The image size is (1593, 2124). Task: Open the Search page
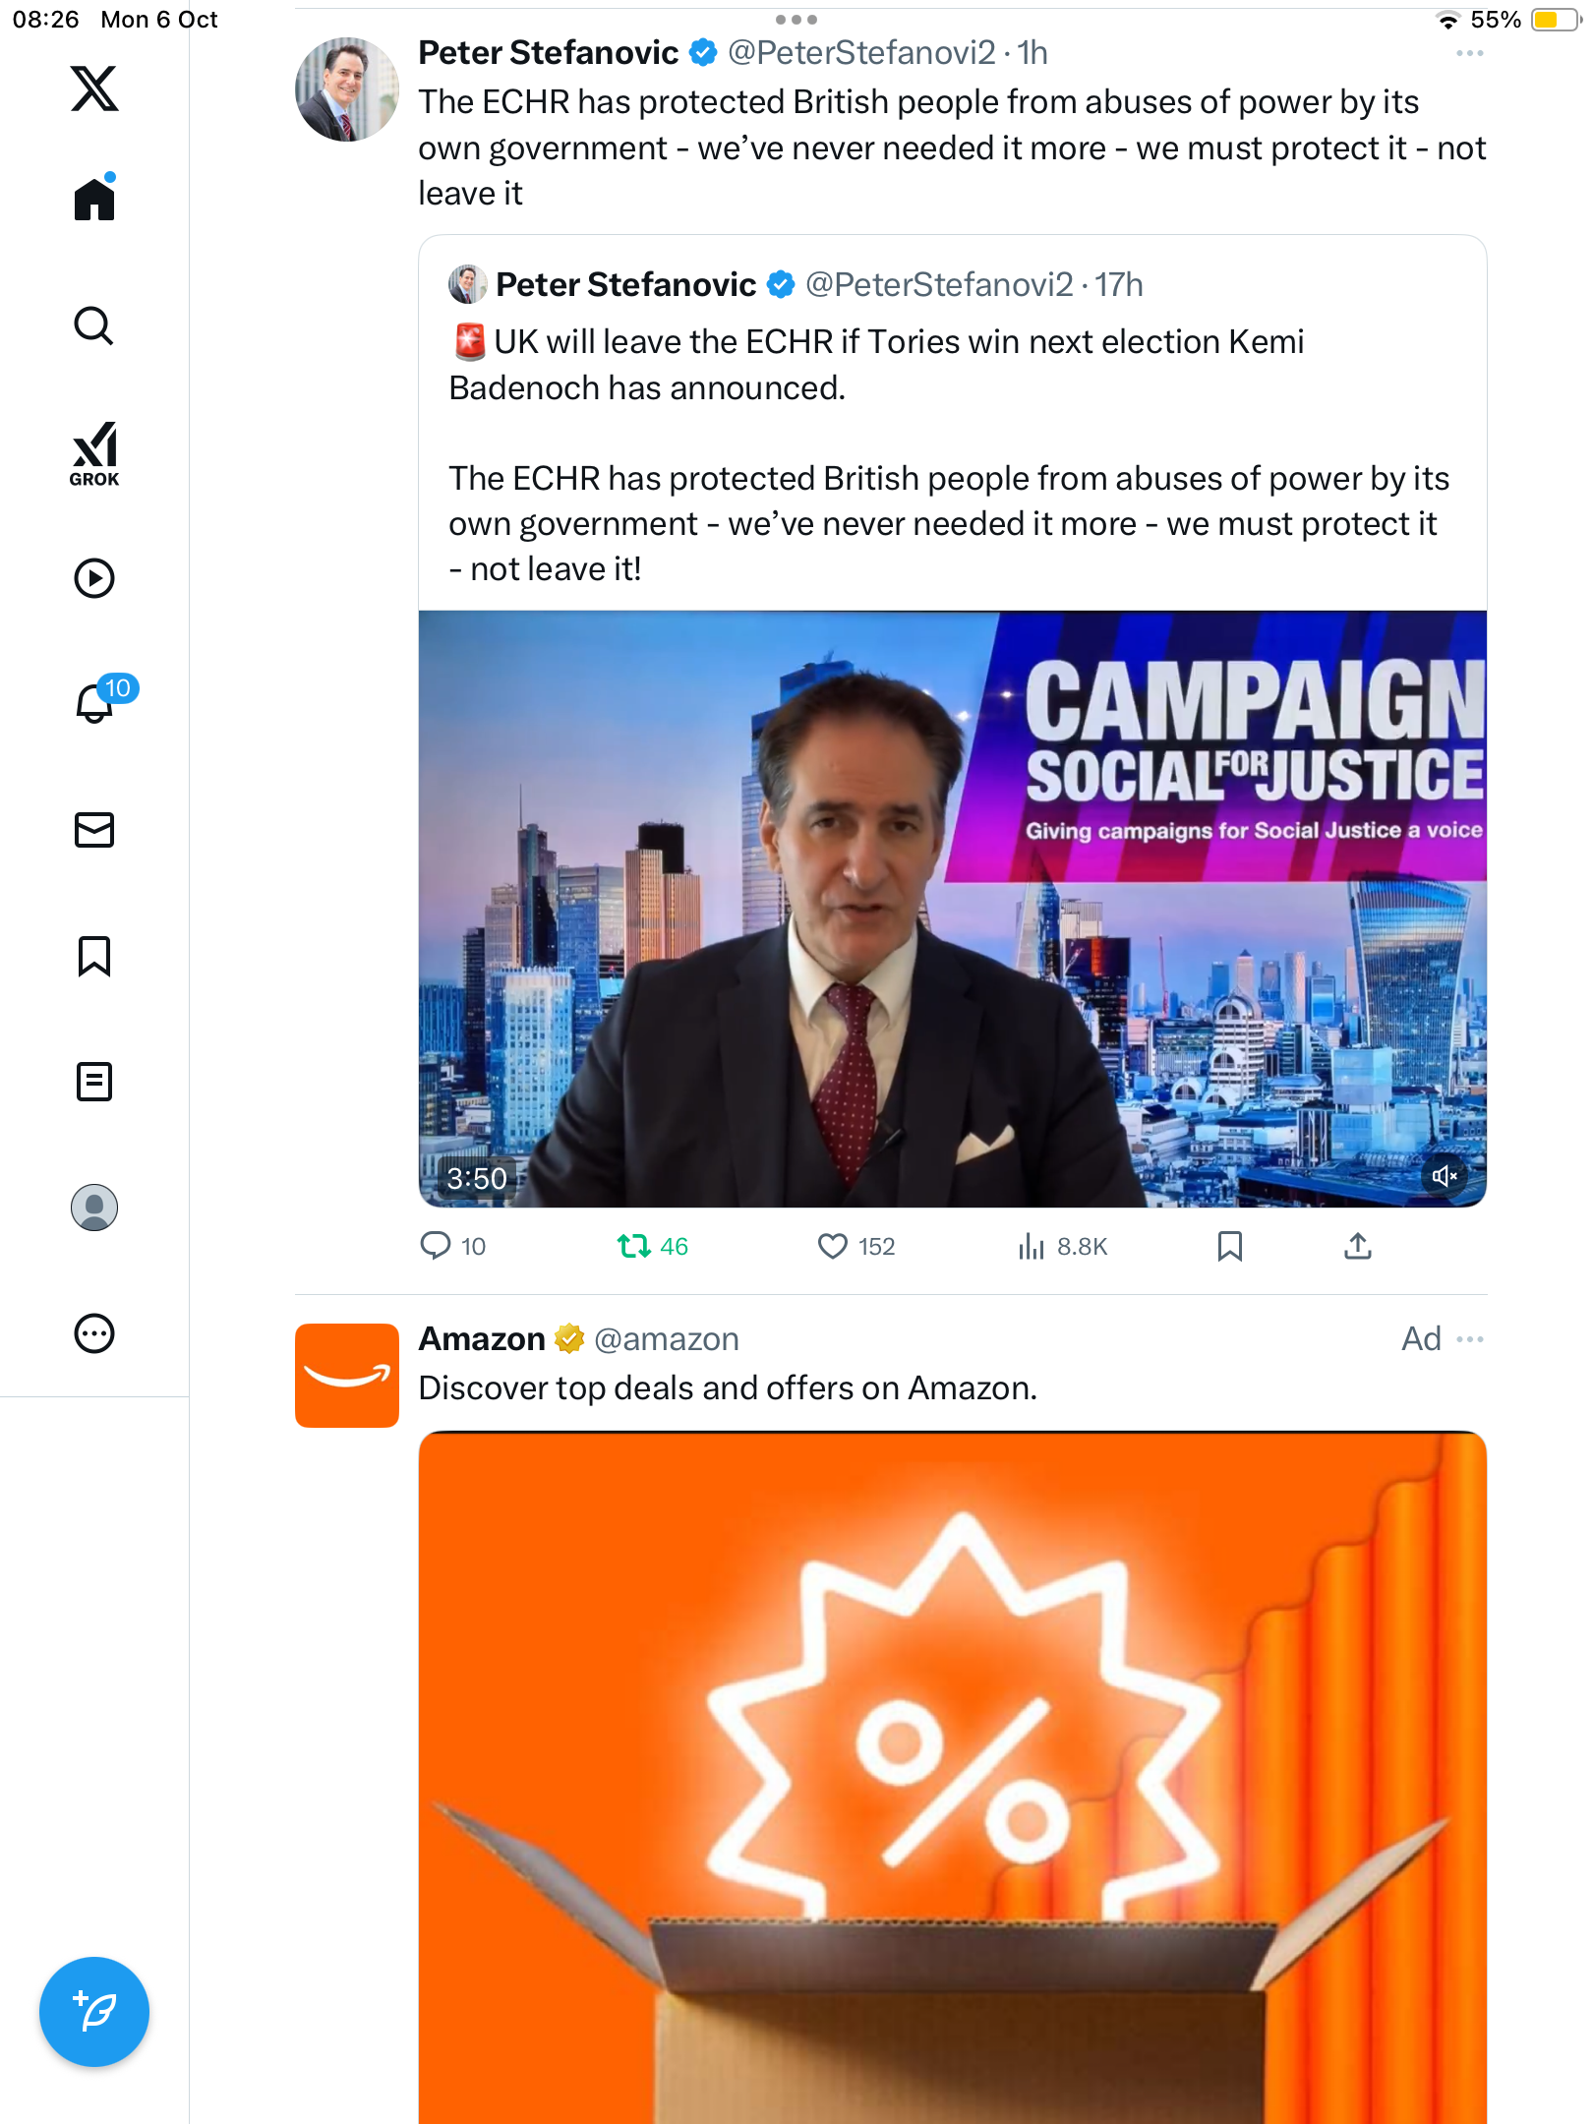click(x=94, y=326)
